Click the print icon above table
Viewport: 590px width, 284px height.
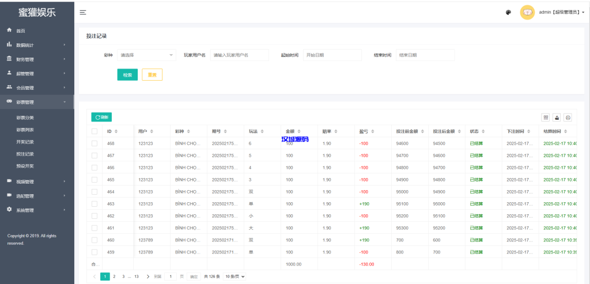[x=568, y=118]
